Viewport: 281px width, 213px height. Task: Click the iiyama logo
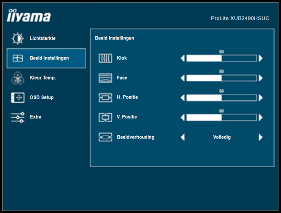pyautogui.click(x=29, y=15)
